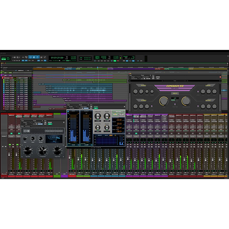229x229 pixels.
Task: Select the Drums 1 track name in mixer
Action: tap(80, 174)
